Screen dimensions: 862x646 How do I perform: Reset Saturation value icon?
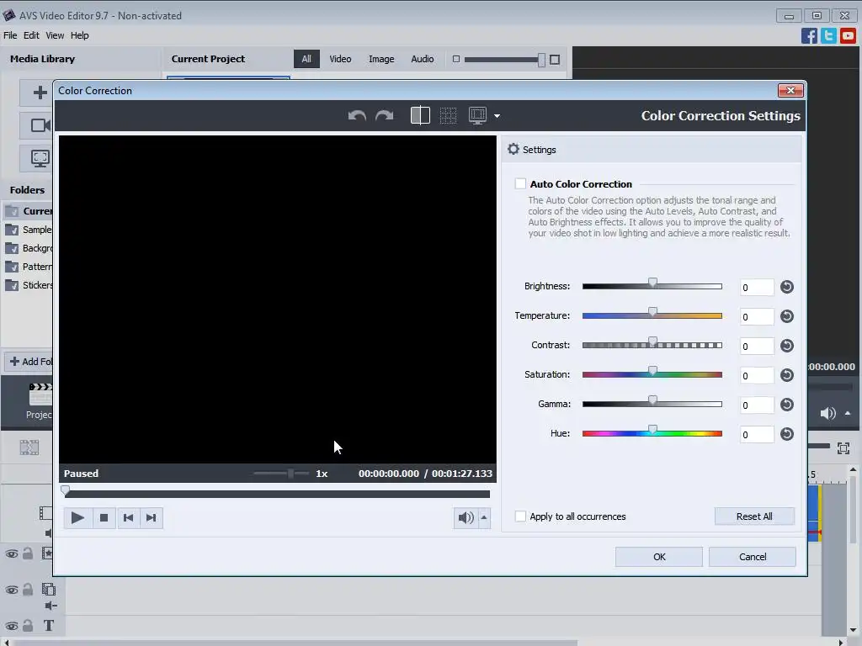(787, 375)
